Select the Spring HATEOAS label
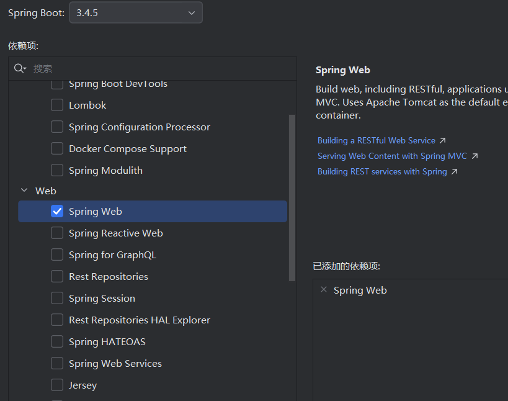The width and height of the screenshot is (508, 401). click(x=107, y=342)
